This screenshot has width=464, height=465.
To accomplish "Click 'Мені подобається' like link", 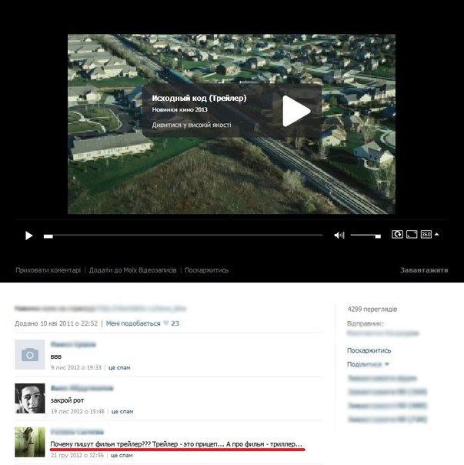I will 133,323.
